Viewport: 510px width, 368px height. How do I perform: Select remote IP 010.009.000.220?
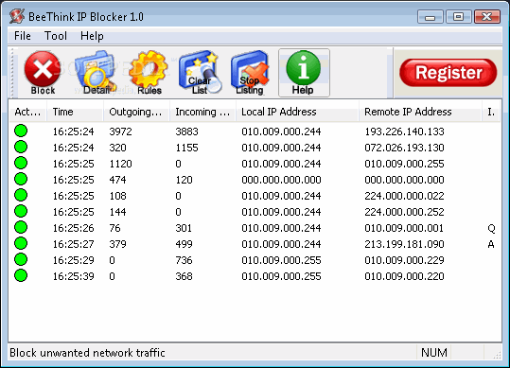click(x=404, y=276)
